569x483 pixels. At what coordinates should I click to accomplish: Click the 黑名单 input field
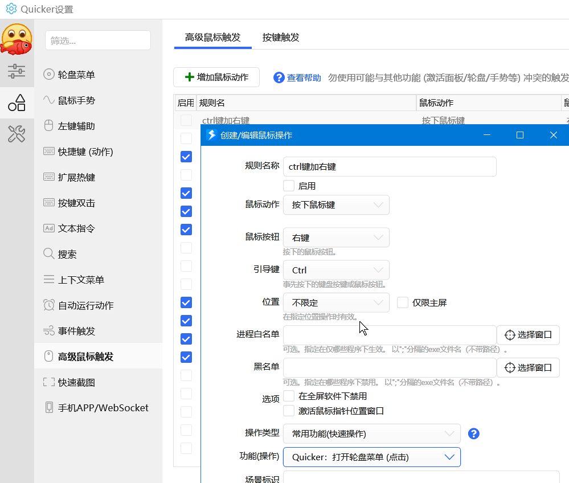(x=390, y=367)
